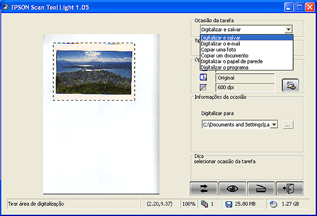Open the scanner color settings button
The image size is (317, 216).
click(x=290, y=85)
